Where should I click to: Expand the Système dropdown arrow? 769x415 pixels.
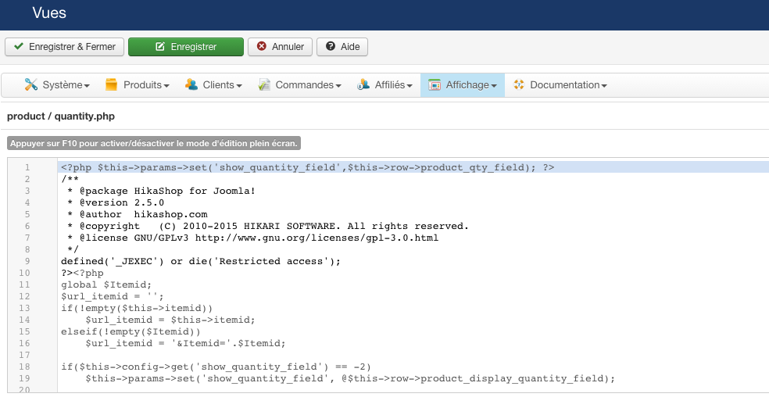(87, 85)
